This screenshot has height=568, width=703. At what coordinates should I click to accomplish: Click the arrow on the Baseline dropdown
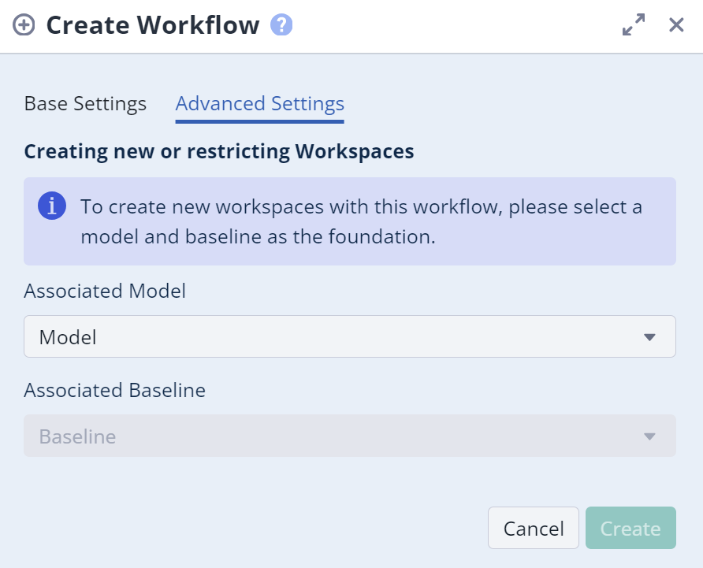tap(649, 436)
